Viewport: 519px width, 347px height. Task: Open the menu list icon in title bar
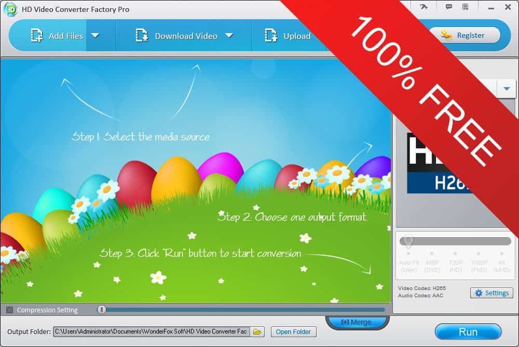click(x=466, y=7)
